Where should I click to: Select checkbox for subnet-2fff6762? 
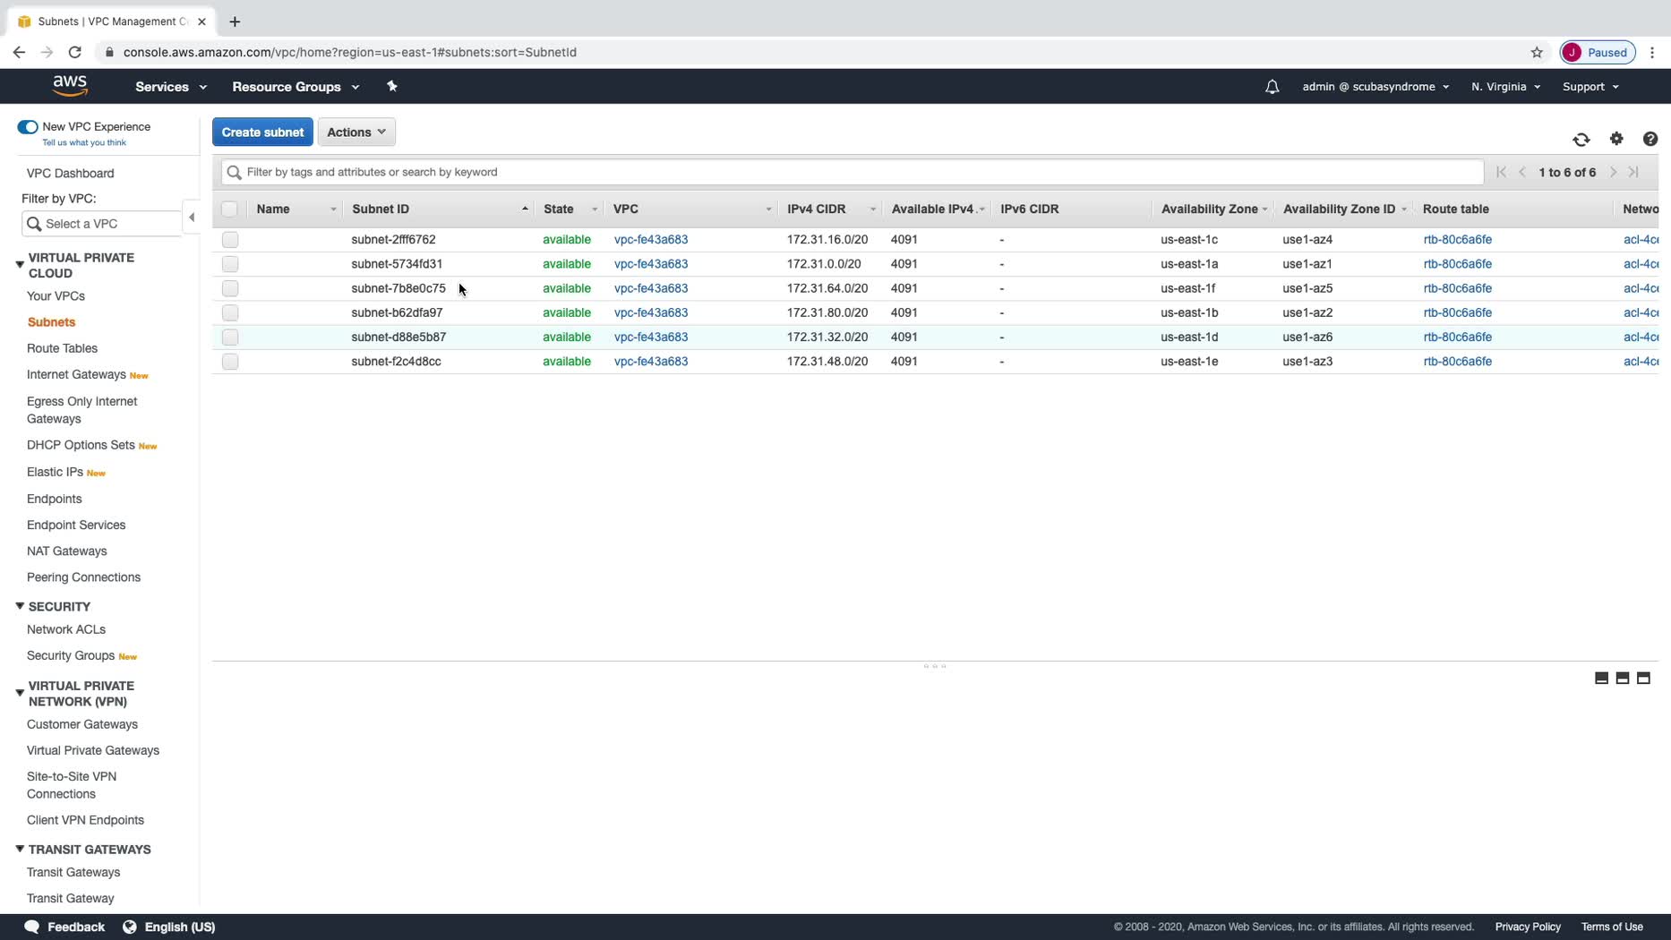point(230,240)
